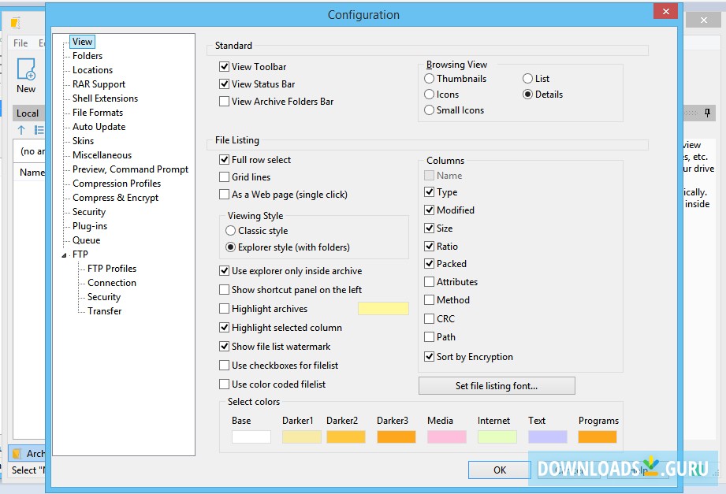Select Icons browsing view
This screenshot has height=494, width=726.
(x=429, y=95)
